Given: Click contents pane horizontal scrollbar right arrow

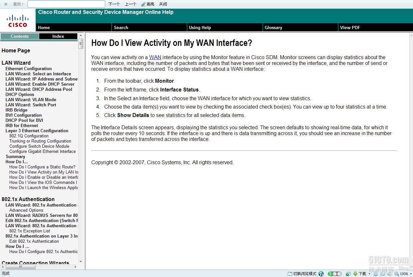Looking at the screenshot, I should [76, 267].
